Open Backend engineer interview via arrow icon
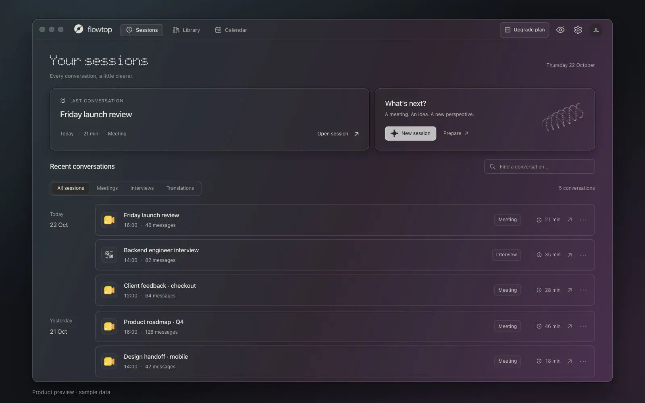Viewport: 645px width, 403px height. 570,255
